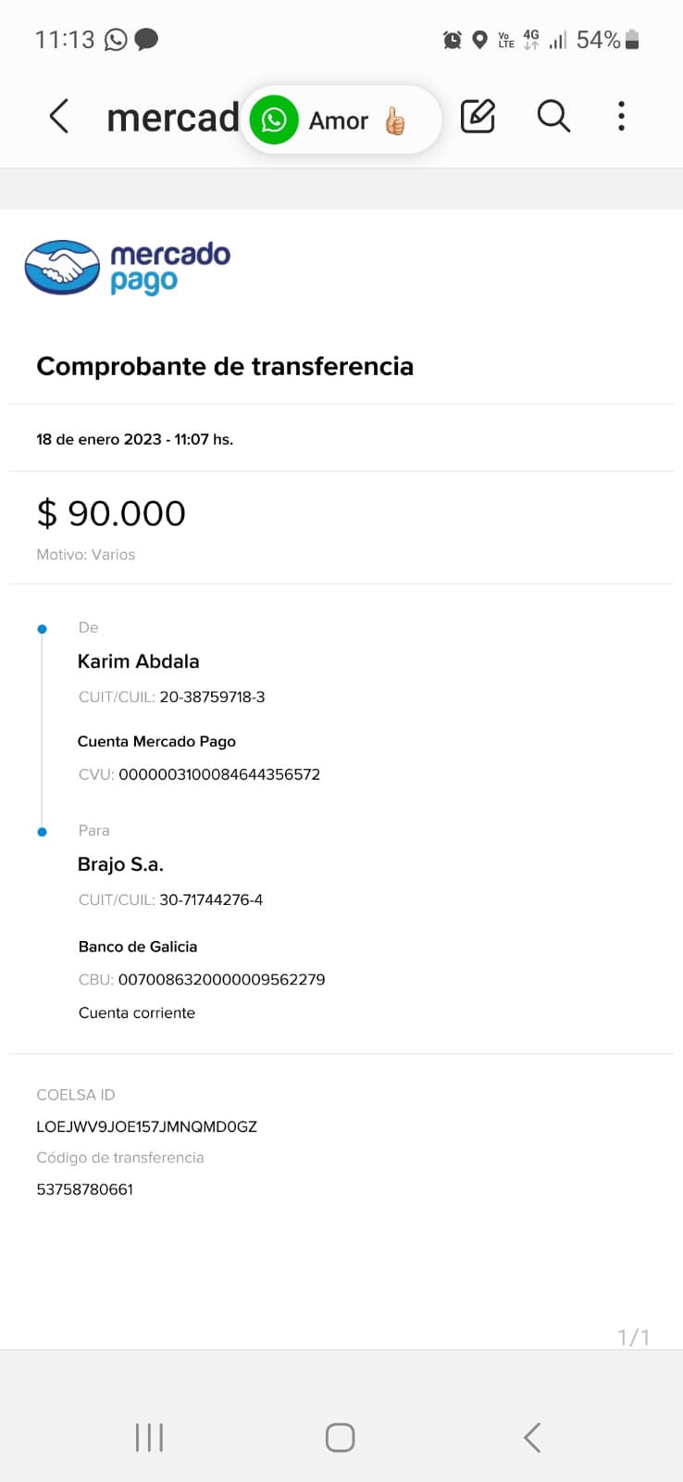Tap the back arrow in the header
Image resolution: width=683 pixels, height=1482 pixels.
point(59,117)
